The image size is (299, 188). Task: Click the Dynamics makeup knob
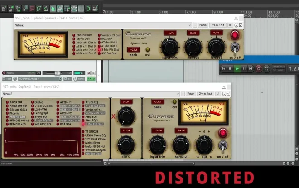(193, 47)
